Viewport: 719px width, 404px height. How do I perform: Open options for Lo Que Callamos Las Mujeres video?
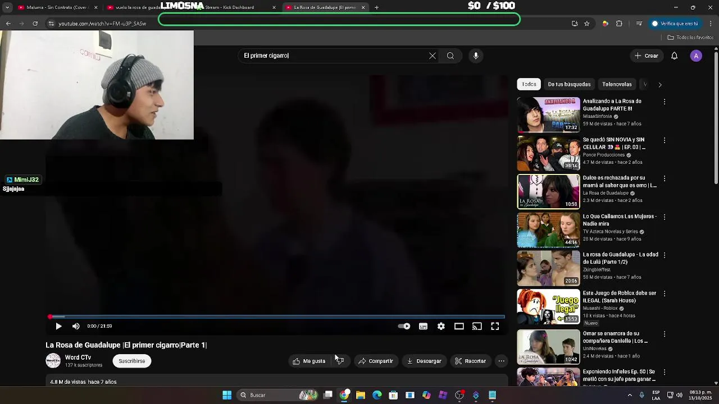click(x=665, y=217)
